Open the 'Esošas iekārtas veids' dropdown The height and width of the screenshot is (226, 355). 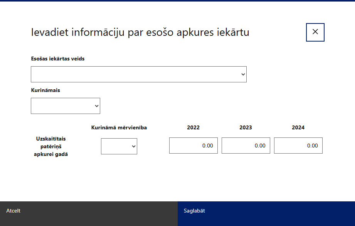(x=138, y=74)
